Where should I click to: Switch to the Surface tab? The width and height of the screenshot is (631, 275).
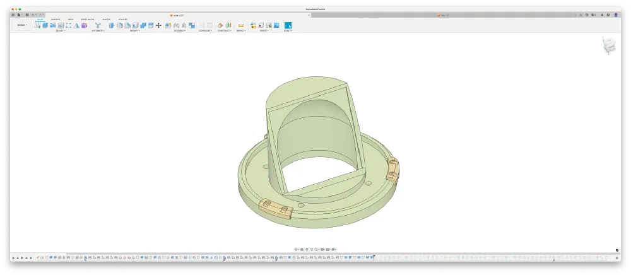[56, 20]
